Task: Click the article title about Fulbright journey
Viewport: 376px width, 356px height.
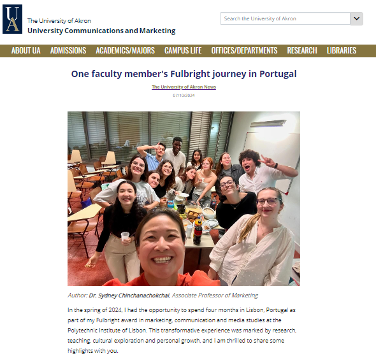Action: click(184, 74)
